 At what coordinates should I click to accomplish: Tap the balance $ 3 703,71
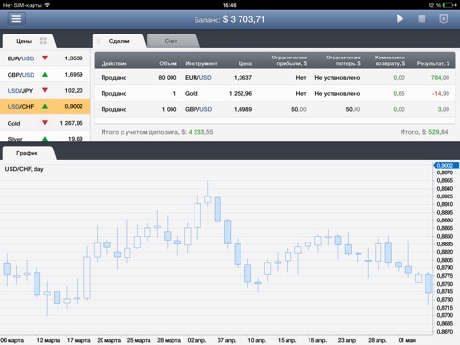click(x=243, y=19)
